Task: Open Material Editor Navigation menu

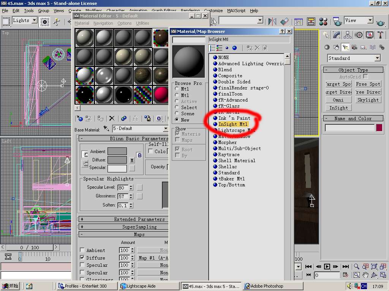Action: 103,23
